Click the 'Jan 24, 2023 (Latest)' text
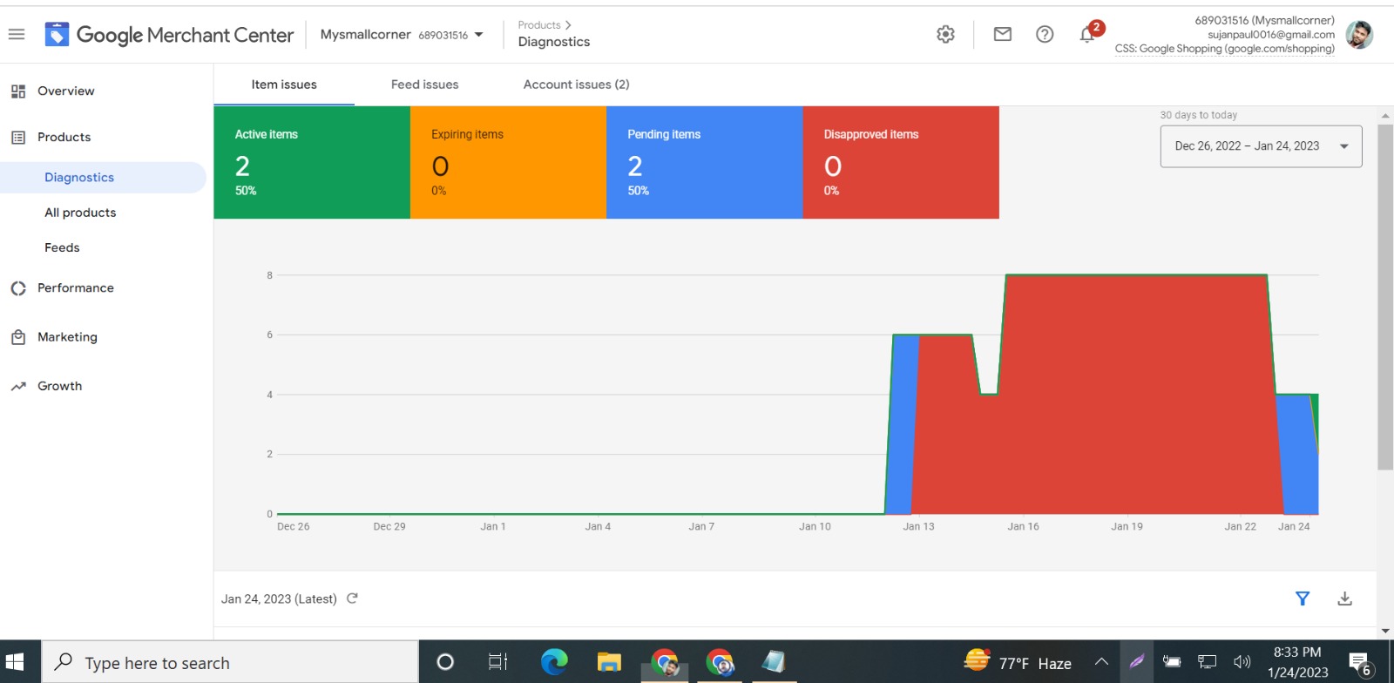The height and width of the screenshot is (683, 1394). pyautogui.click(x=279, y=599)
